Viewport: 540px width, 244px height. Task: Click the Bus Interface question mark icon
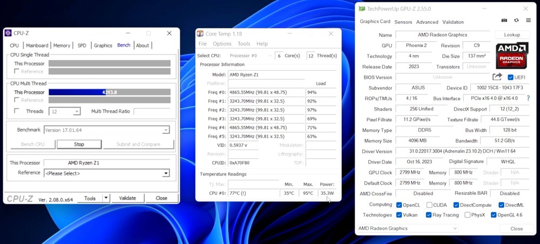click(x=528, y=98)
